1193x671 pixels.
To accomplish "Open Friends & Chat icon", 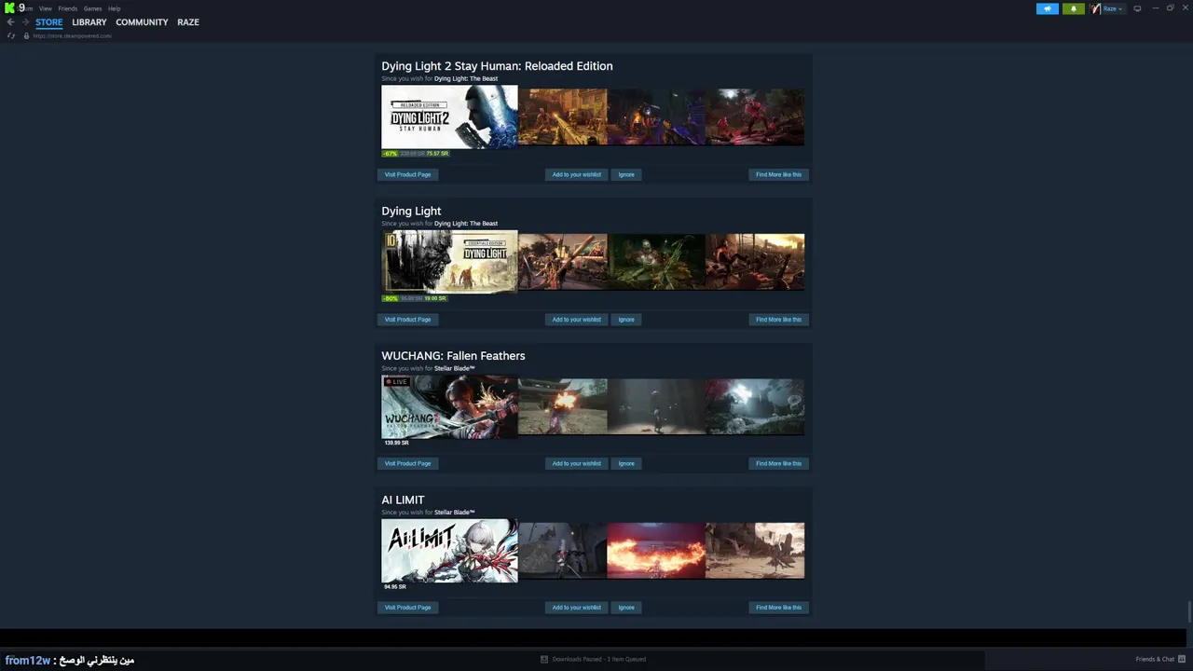I will [1181, 659].
